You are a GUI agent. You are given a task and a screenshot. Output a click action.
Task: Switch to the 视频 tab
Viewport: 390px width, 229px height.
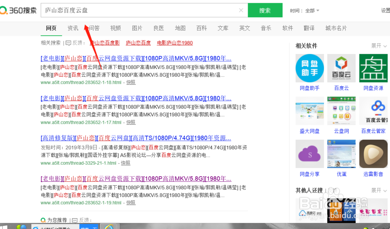(x=116, y=28)
